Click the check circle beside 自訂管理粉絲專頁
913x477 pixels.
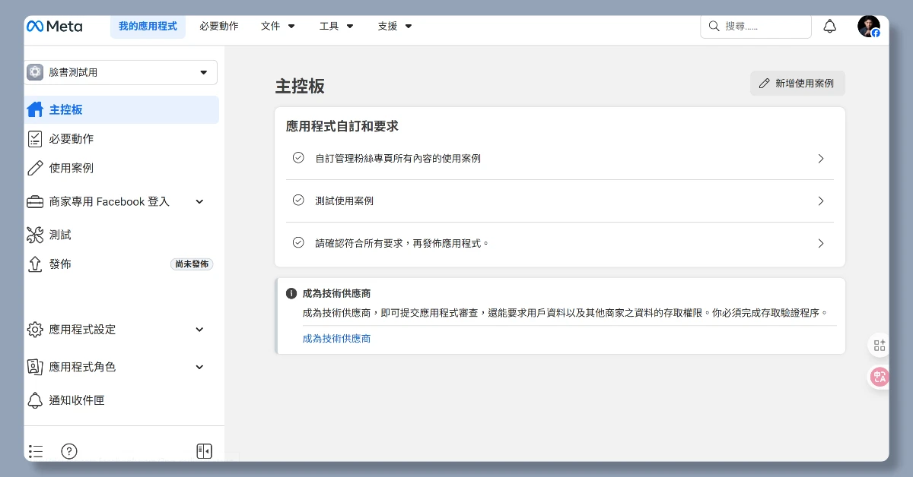point(298,158)
